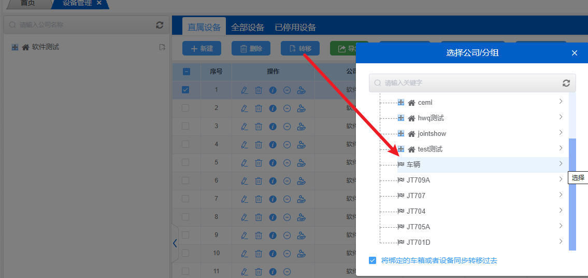The width and height of the screenshot is (588, 278).
Task: Click the dialog's vertical scrollbar thumb
Action: tap(572, 194)
